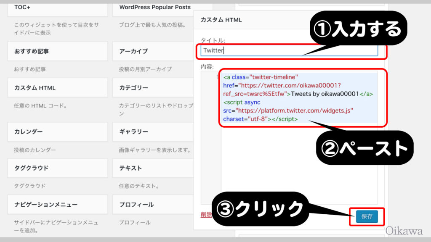Screen dimensions: 431x242
Task: Click the twitter.com href URL in the code
Action: pos(295,85)
